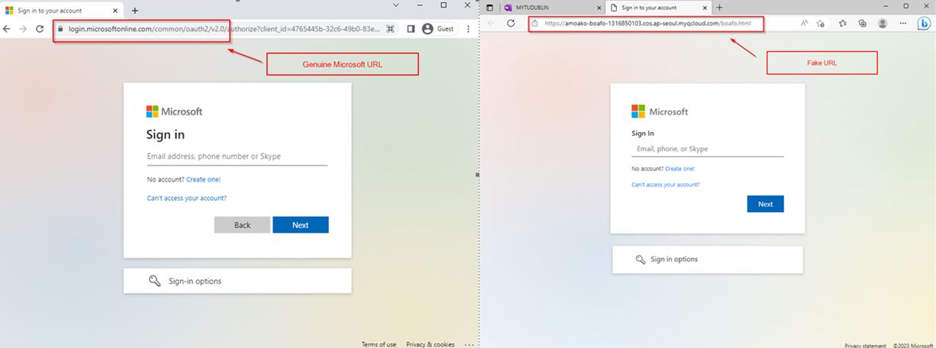
Task: Go back in the left Chrome window
Action: (x=7, y=28)
